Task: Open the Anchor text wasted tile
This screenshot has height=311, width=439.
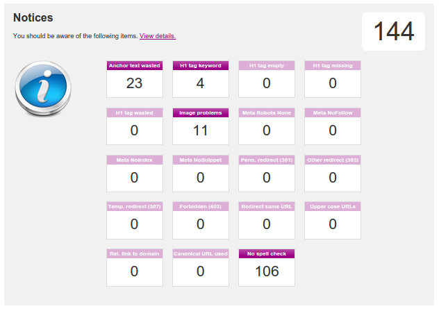Action: coord(135,79)
